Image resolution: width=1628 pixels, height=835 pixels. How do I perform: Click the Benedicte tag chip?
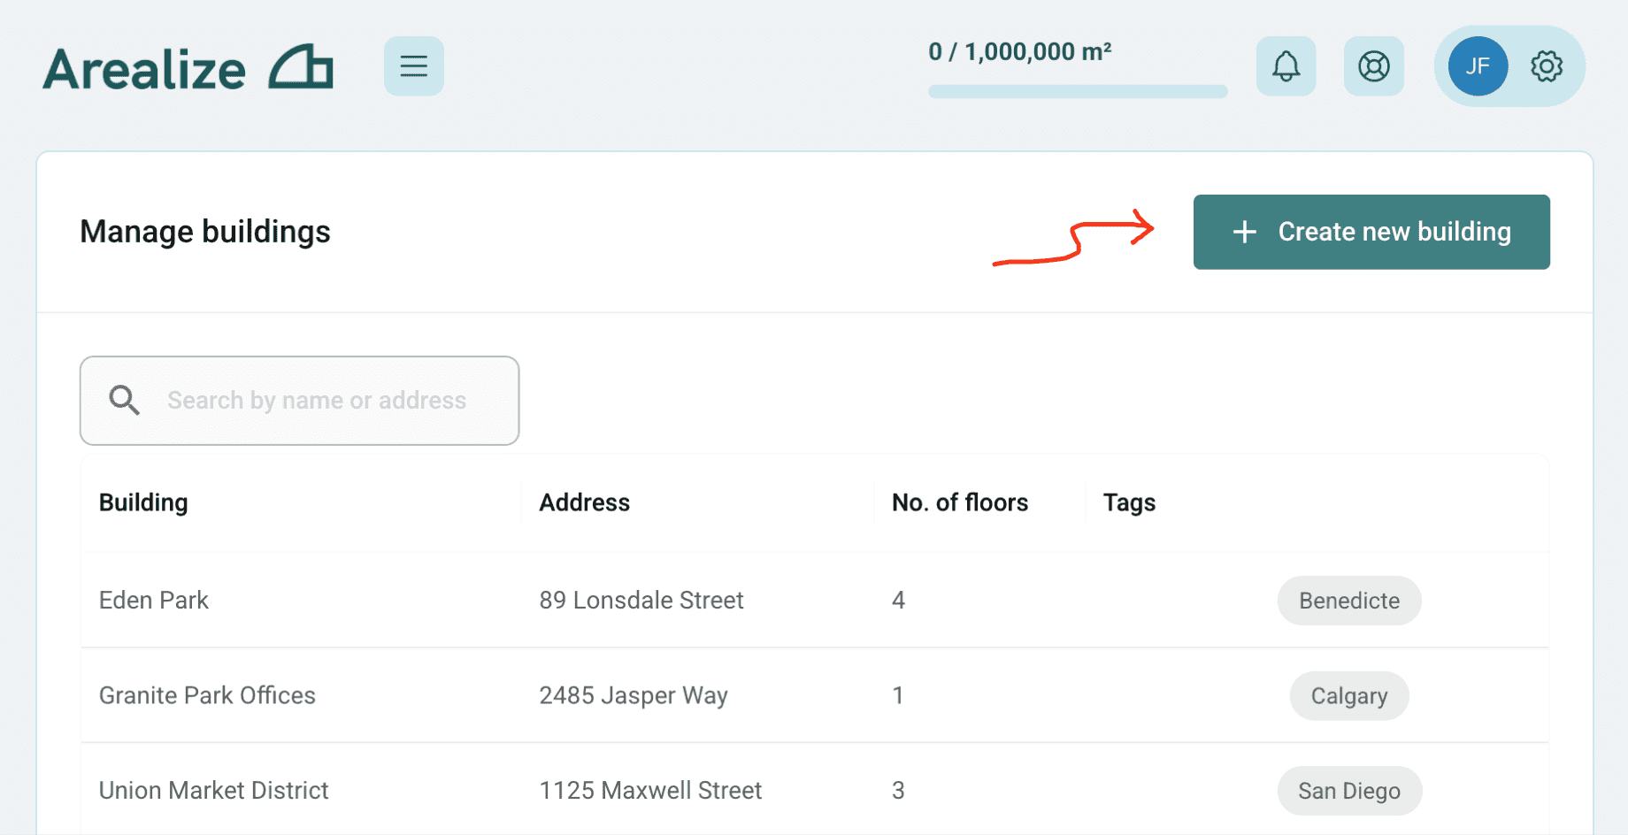click(1348, 601)
